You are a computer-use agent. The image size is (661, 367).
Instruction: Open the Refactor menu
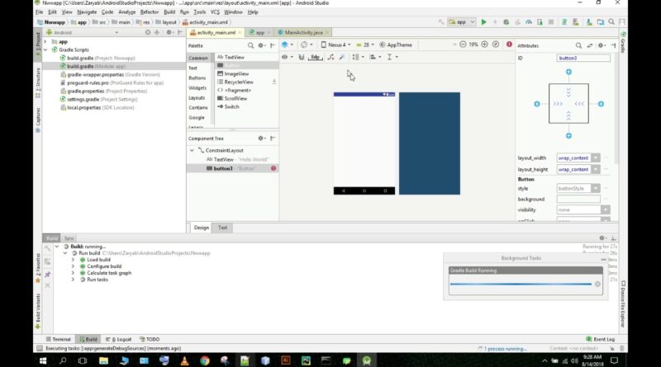pos(150,12)
